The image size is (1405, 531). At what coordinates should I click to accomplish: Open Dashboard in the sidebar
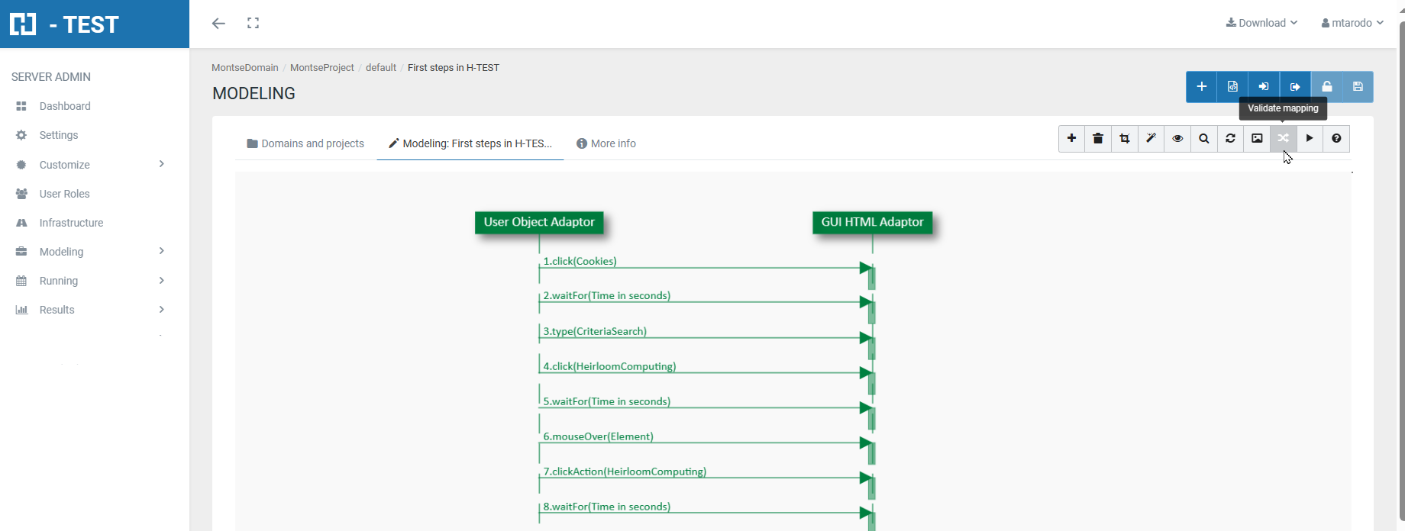click(65, 106)
